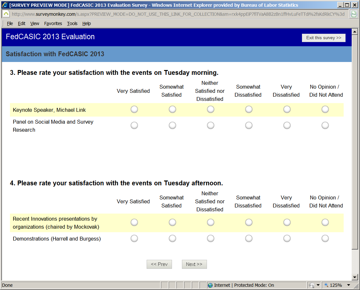Rate Demonstrations as Very Dissatisfied
The width and height of the screenshot is (360, 290).
[287, 239]
